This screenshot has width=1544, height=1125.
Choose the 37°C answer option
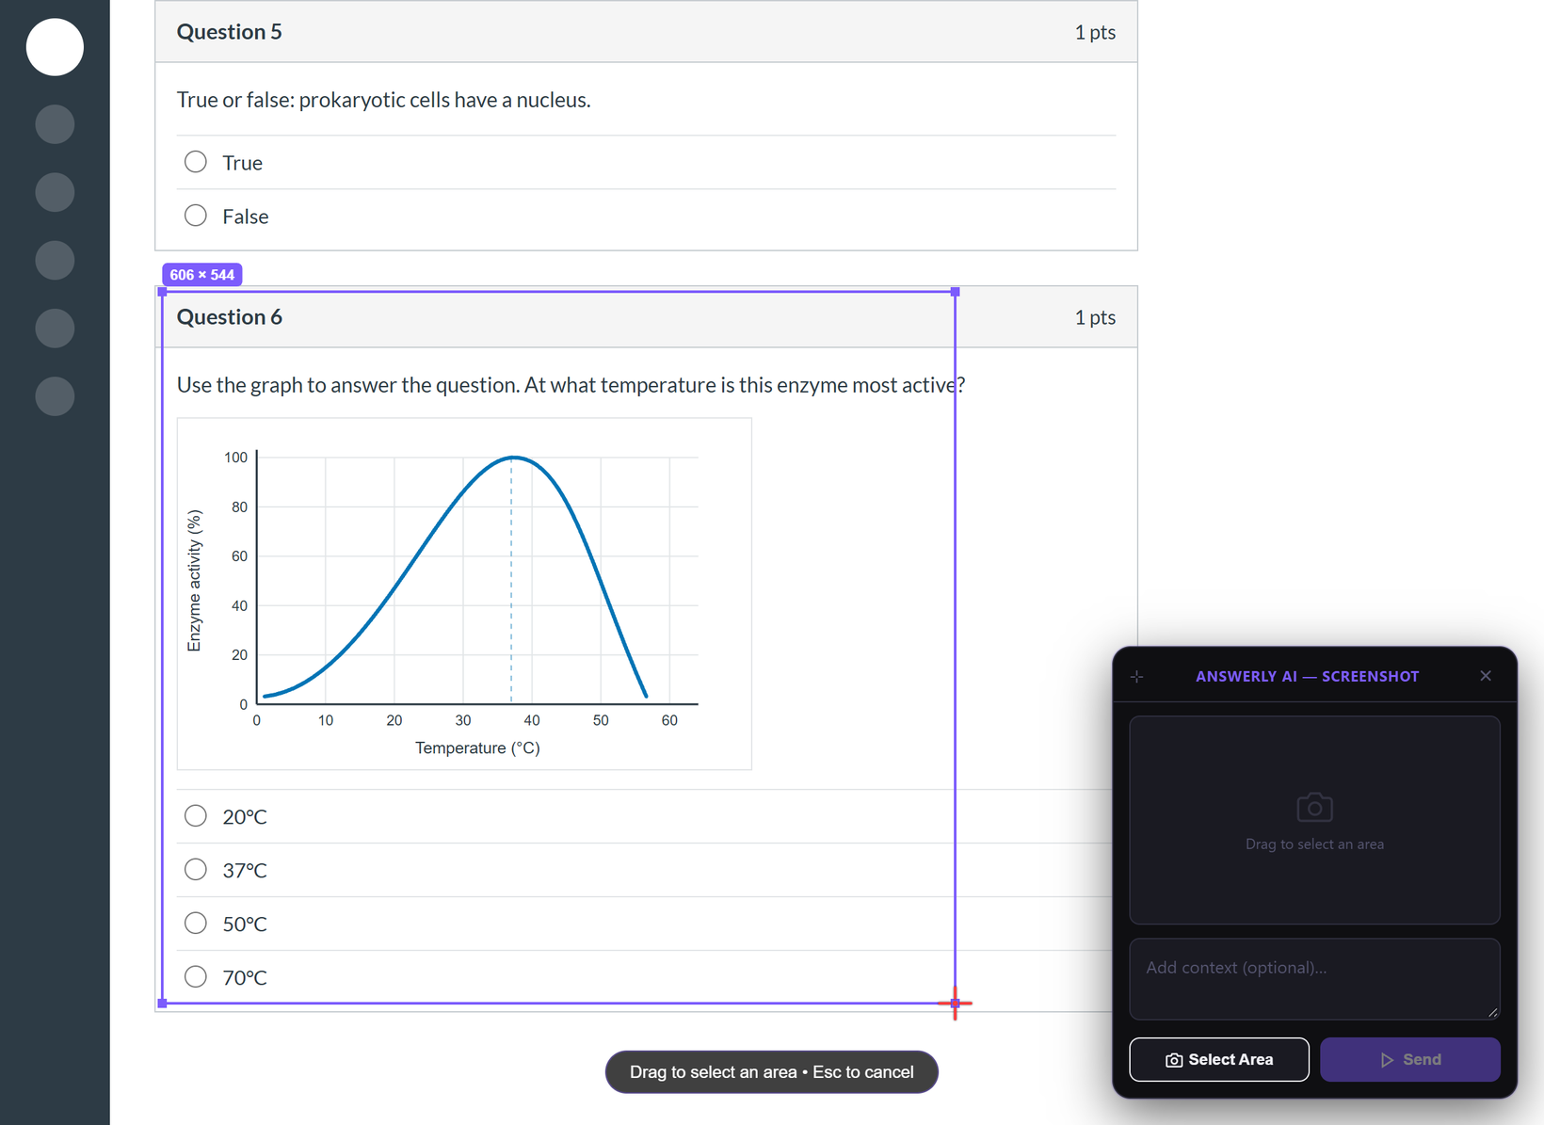click(196, 870)
